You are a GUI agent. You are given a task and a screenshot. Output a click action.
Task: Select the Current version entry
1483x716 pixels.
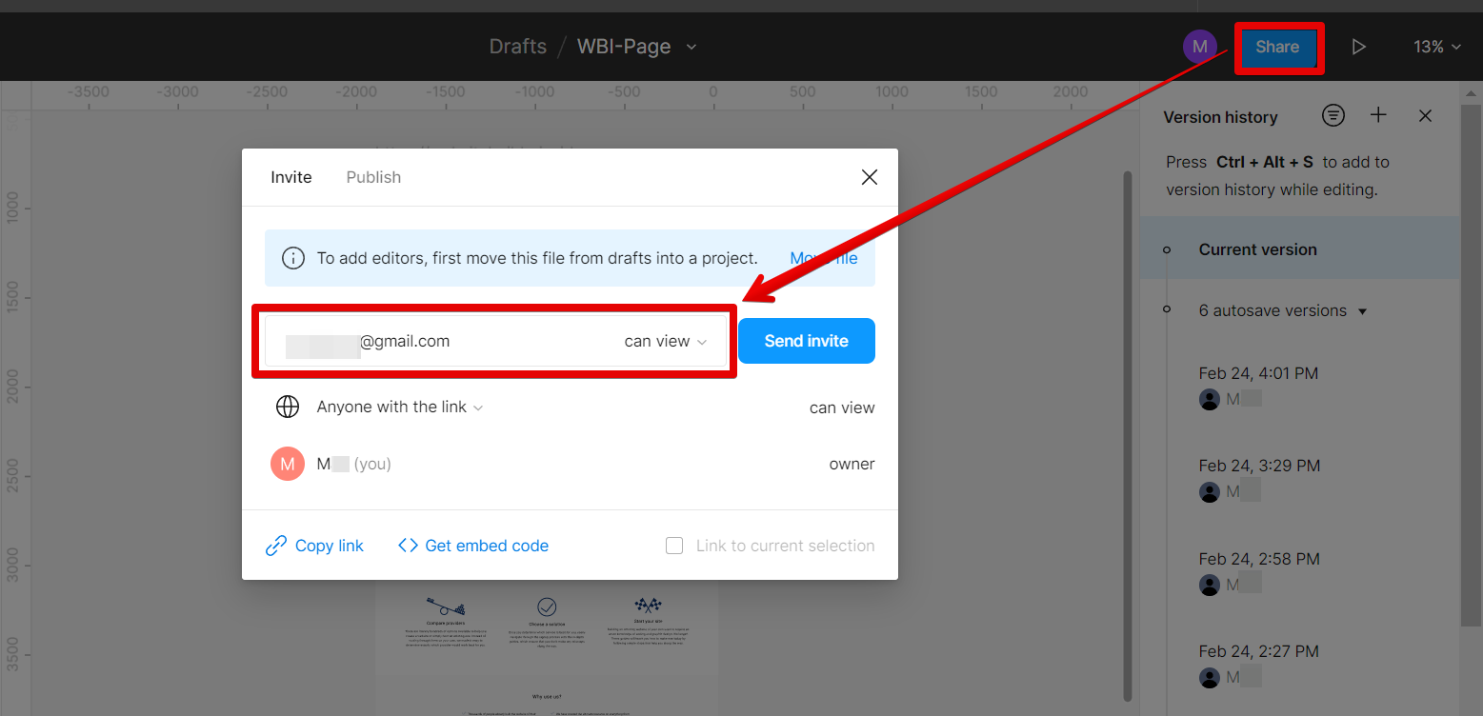click(1299, 249)
